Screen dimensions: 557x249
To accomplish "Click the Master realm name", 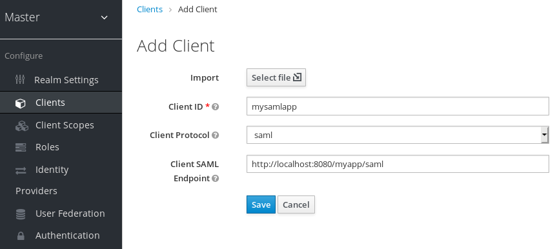I will (22, 17).
